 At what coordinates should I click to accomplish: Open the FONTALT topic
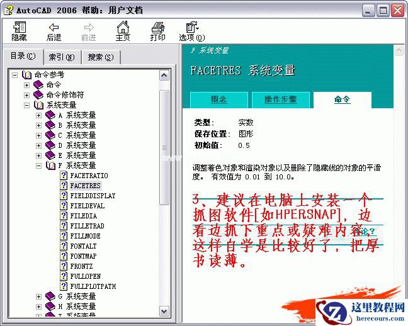tap(83, 246)
